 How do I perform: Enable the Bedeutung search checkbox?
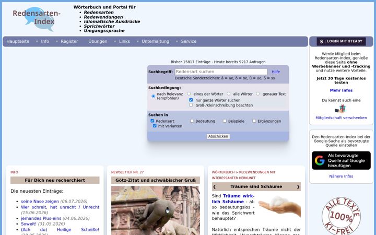click(x=192, y=121)
